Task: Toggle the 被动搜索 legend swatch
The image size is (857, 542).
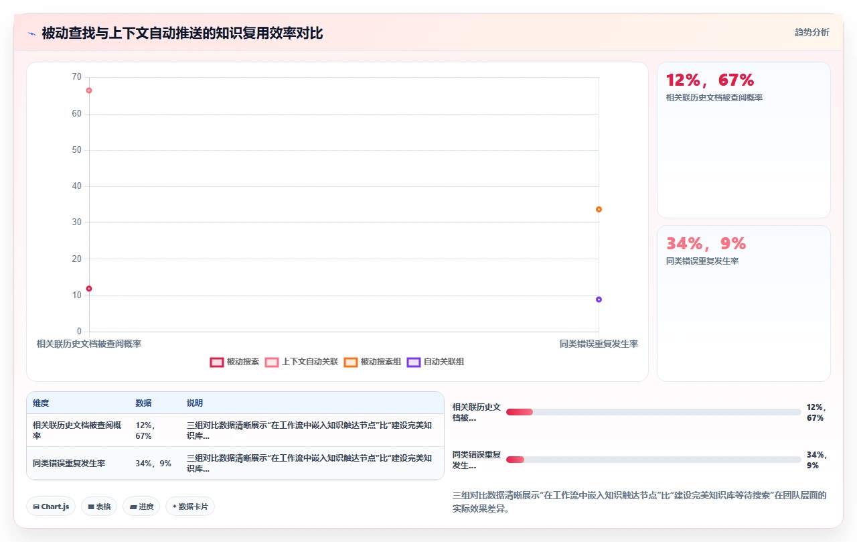Action: coord(216,362)
